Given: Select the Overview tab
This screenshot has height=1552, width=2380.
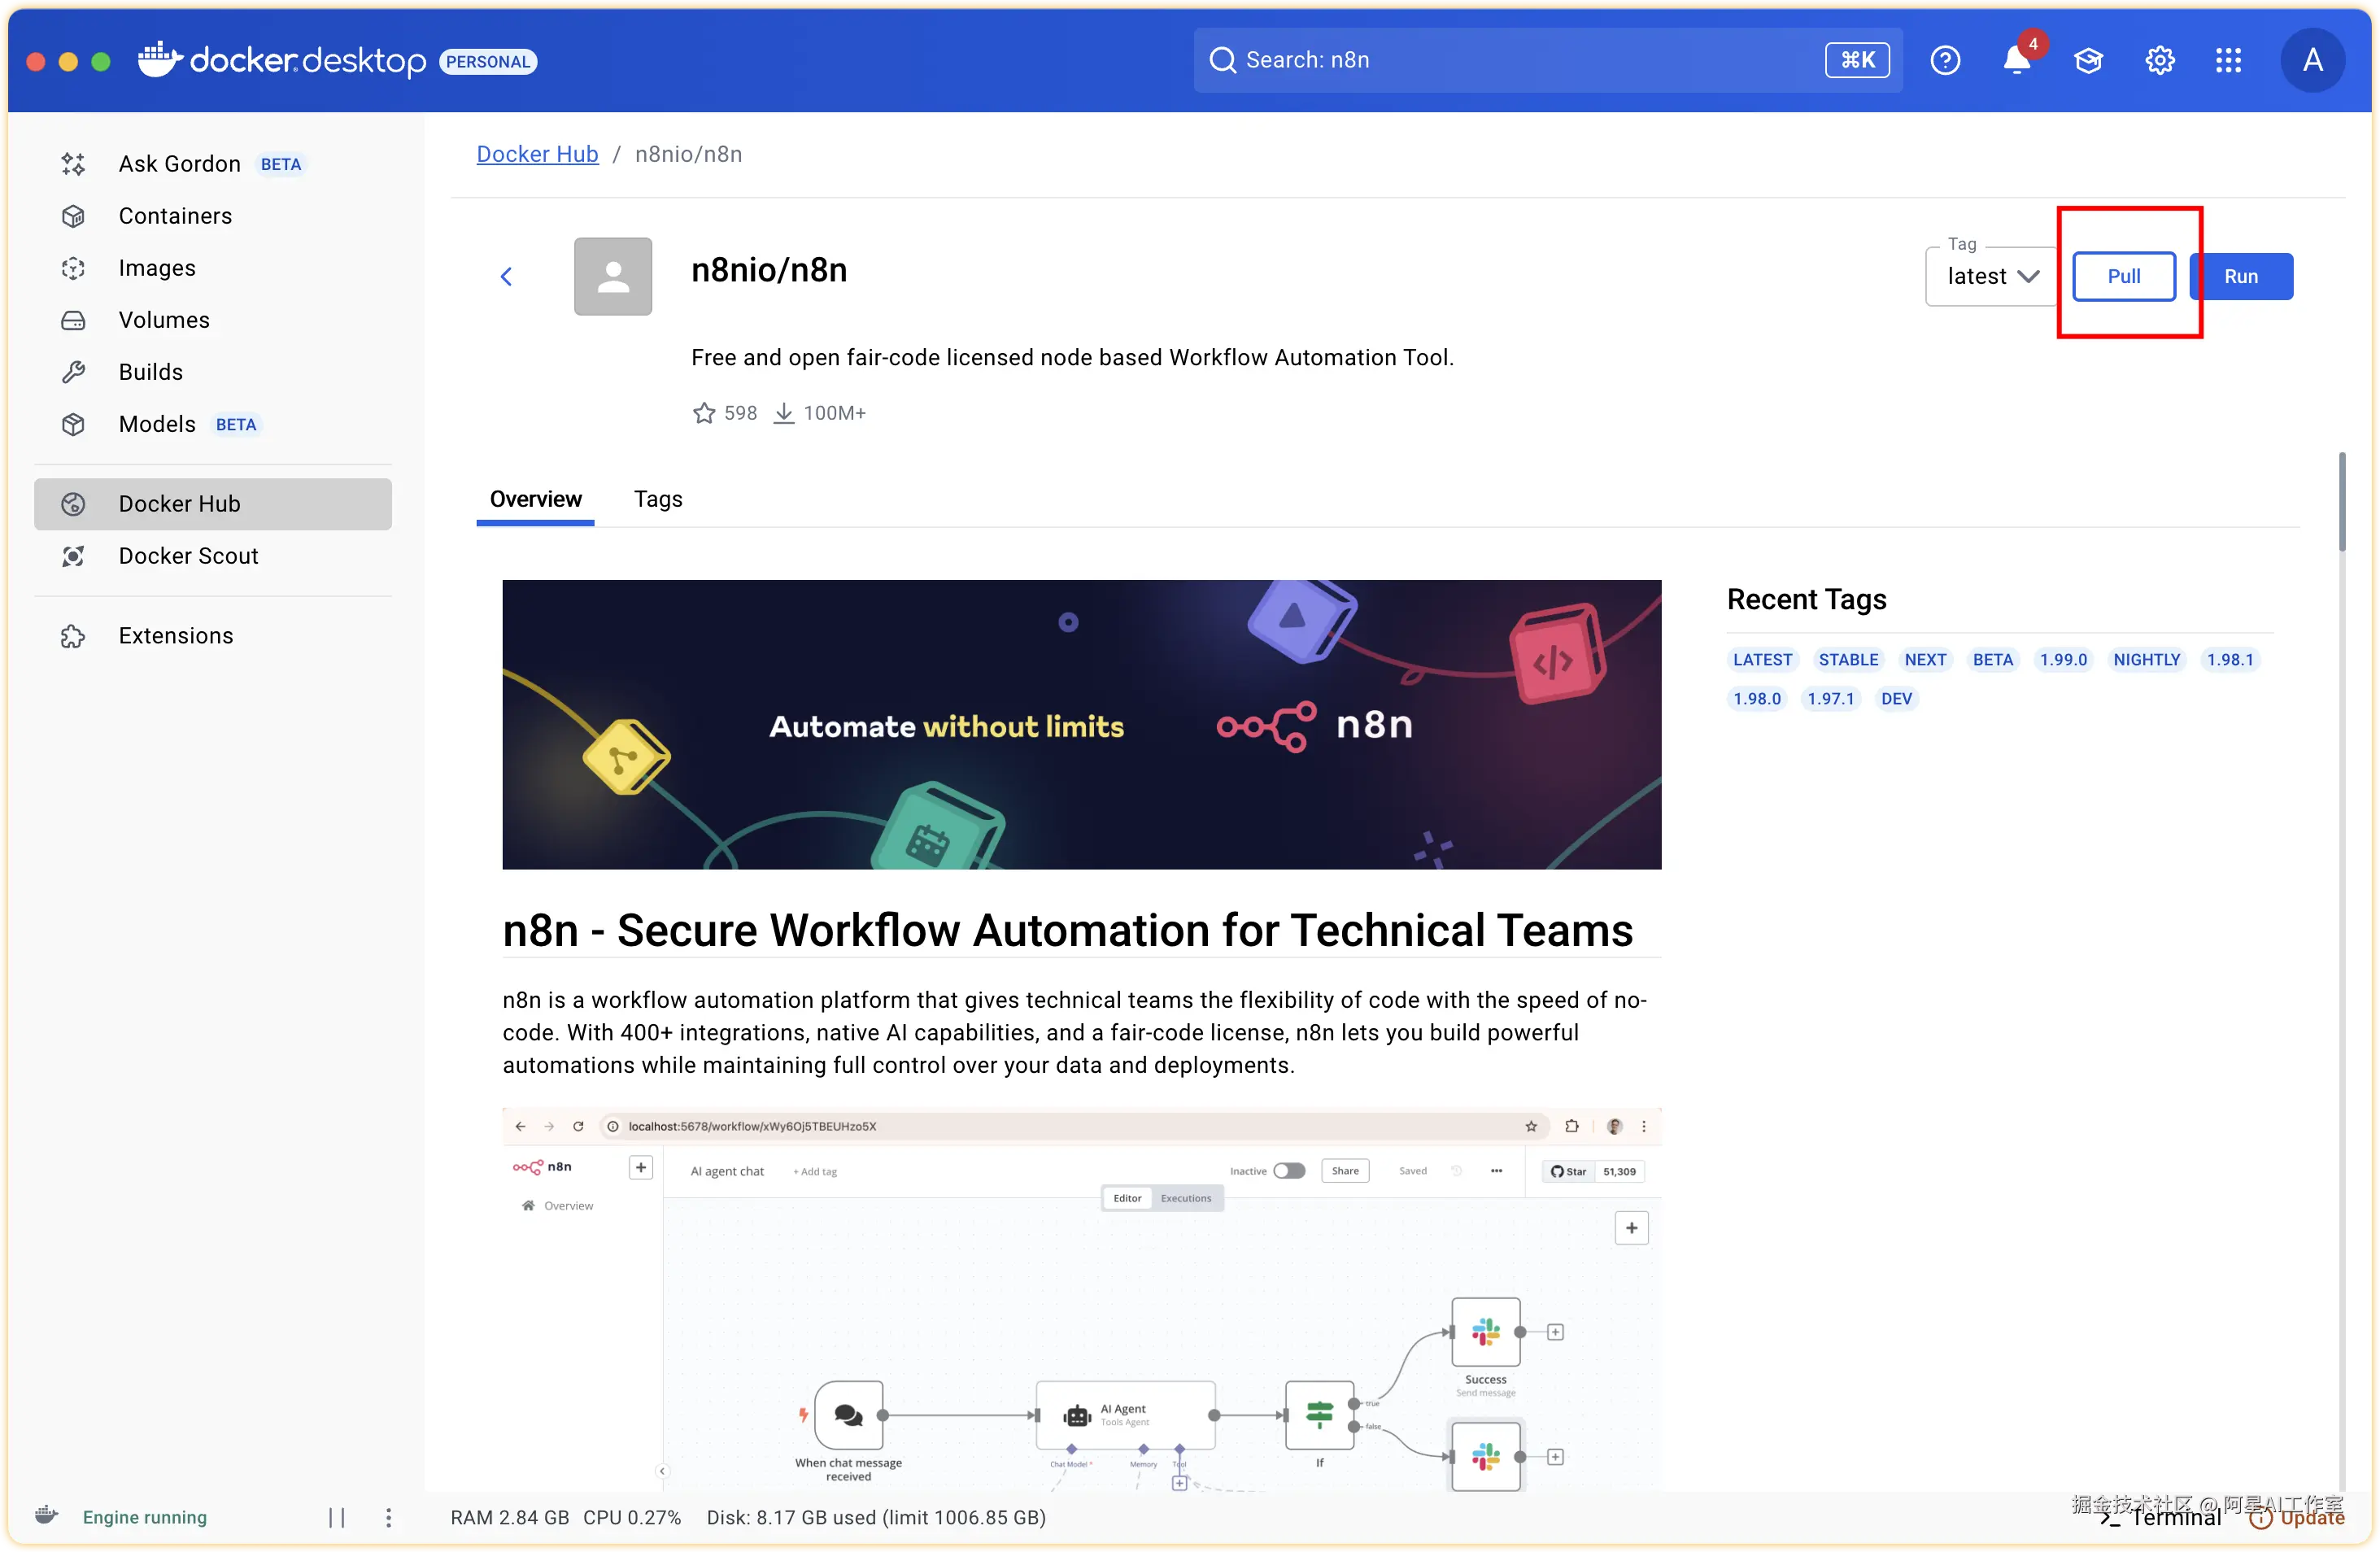Looking at the screenshot, I should (535, 499).
